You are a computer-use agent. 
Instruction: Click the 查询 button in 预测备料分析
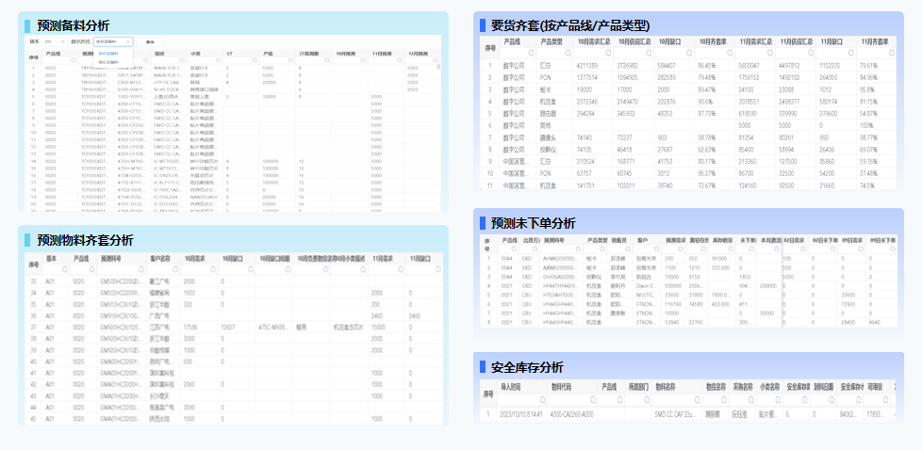(150, 42)
